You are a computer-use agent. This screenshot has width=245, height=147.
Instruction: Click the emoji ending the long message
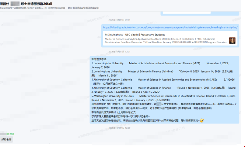point(202,120)
